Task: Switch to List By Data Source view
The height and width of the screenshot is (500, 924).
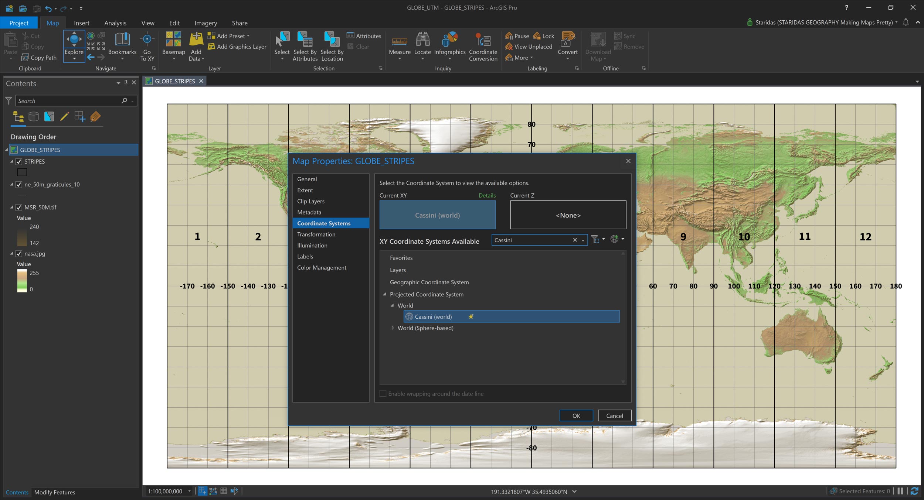Action: coord(34,117)
